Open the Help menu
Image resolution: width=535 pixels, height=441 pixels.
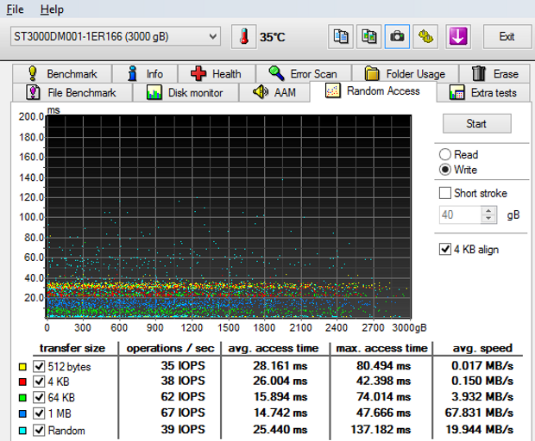point(52,9)
